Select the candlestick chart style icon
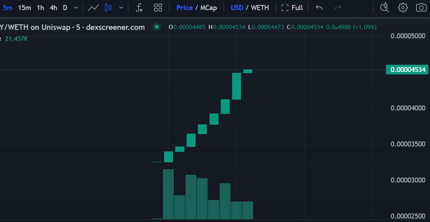Screen dimensions: 430x222 click(x=108, y=8)
